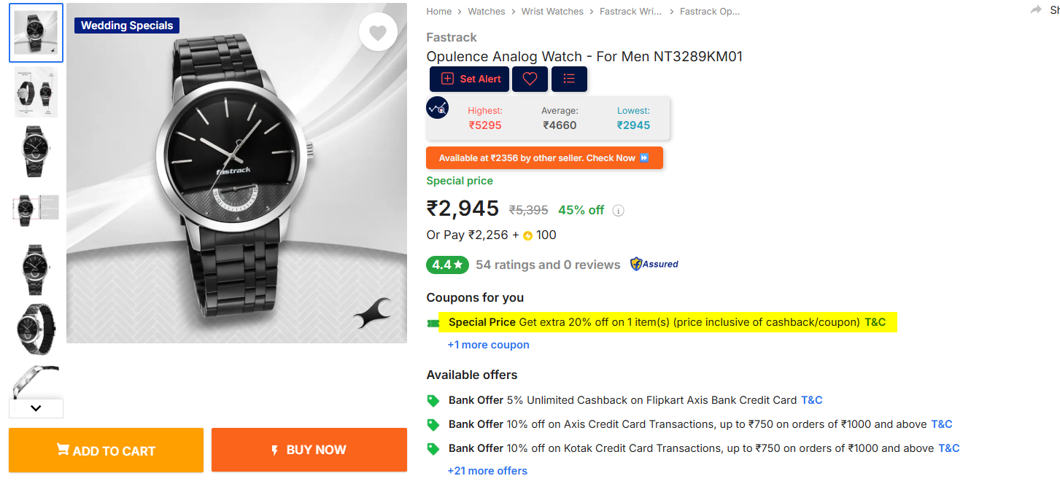Open the list icon button near Set Alert

pos(569,79)
